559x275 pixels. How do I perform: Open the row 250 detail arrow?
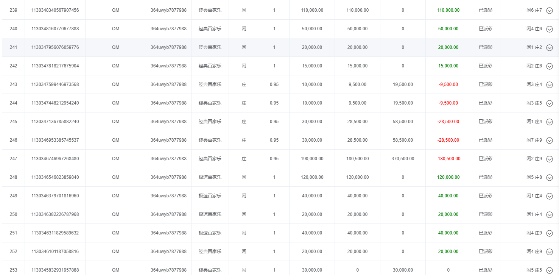(x=550, y=215)
